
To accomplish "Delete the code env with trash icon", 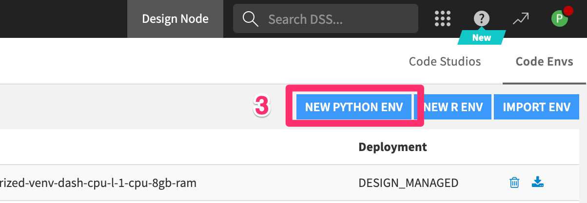I will click(514, 183).
